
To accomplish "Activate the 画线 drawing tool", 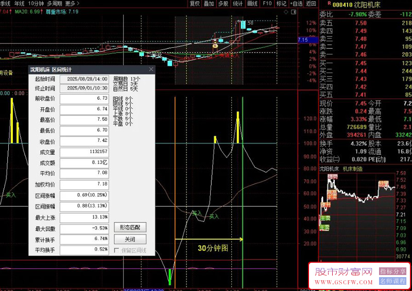I will 252,4.
